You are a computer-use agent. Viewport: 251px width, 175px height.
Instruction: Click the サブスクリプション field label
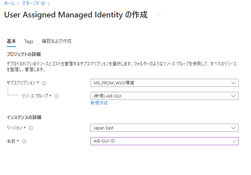pos(21,83)
